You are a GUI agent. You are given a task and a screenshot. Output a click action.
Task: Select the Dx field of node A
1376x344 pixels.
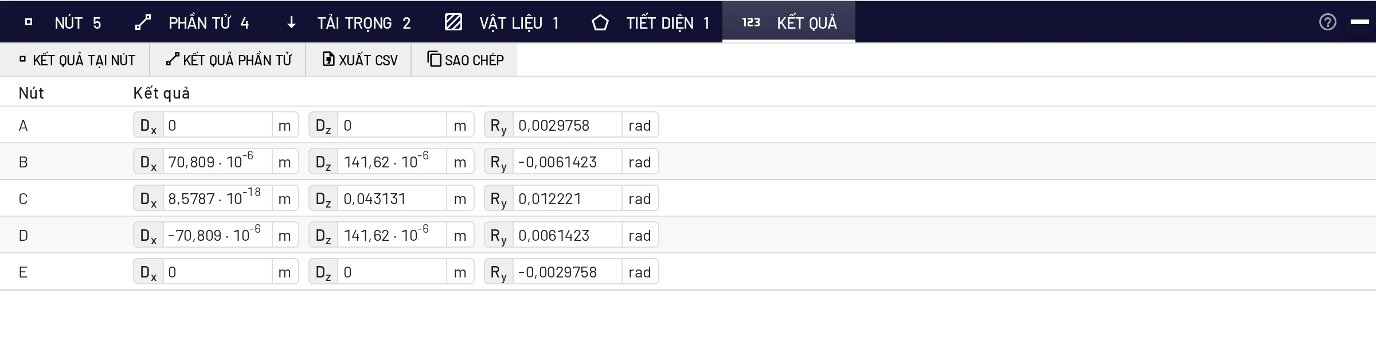(217, 125)
